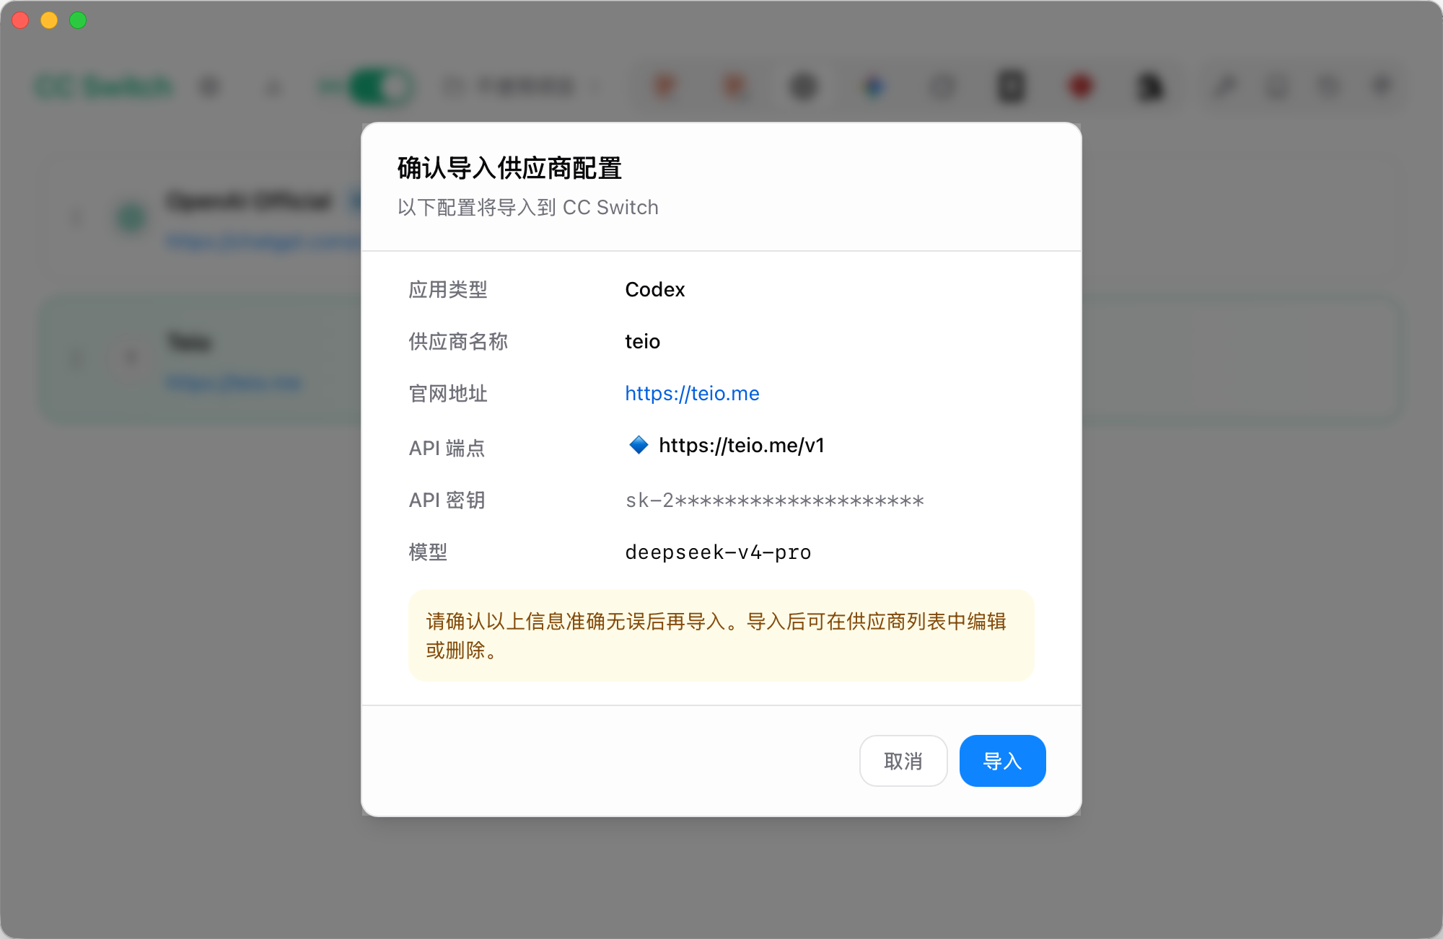Click the API 密钥 label

point(447,500)
